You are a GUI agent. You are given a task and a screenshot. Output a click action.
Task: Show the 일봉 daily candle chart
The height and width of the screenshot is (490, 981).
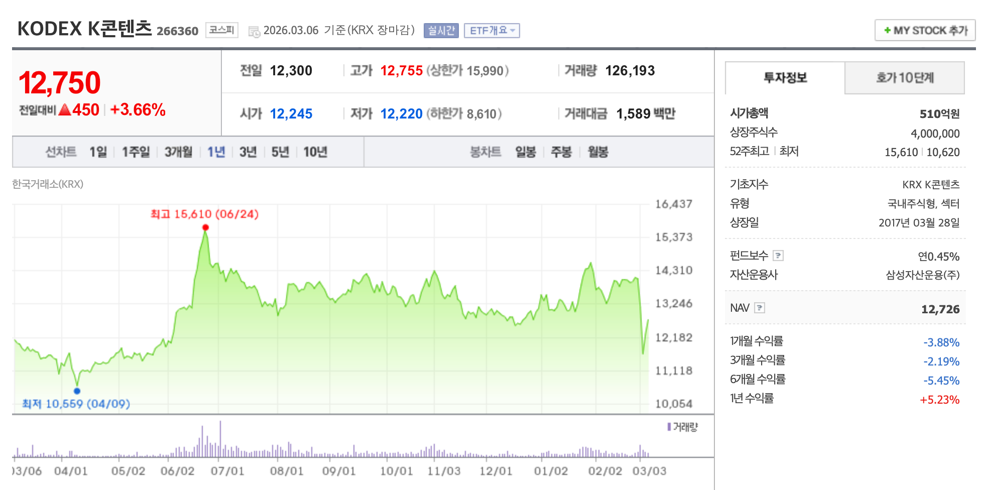tap(526, 152)
